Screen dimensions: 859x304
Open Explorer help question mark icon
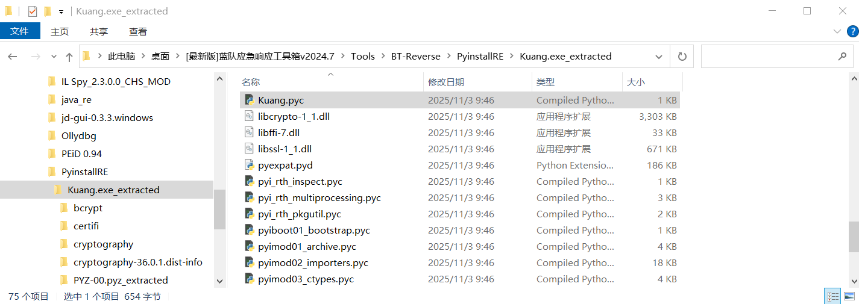(x=852, y=31)
